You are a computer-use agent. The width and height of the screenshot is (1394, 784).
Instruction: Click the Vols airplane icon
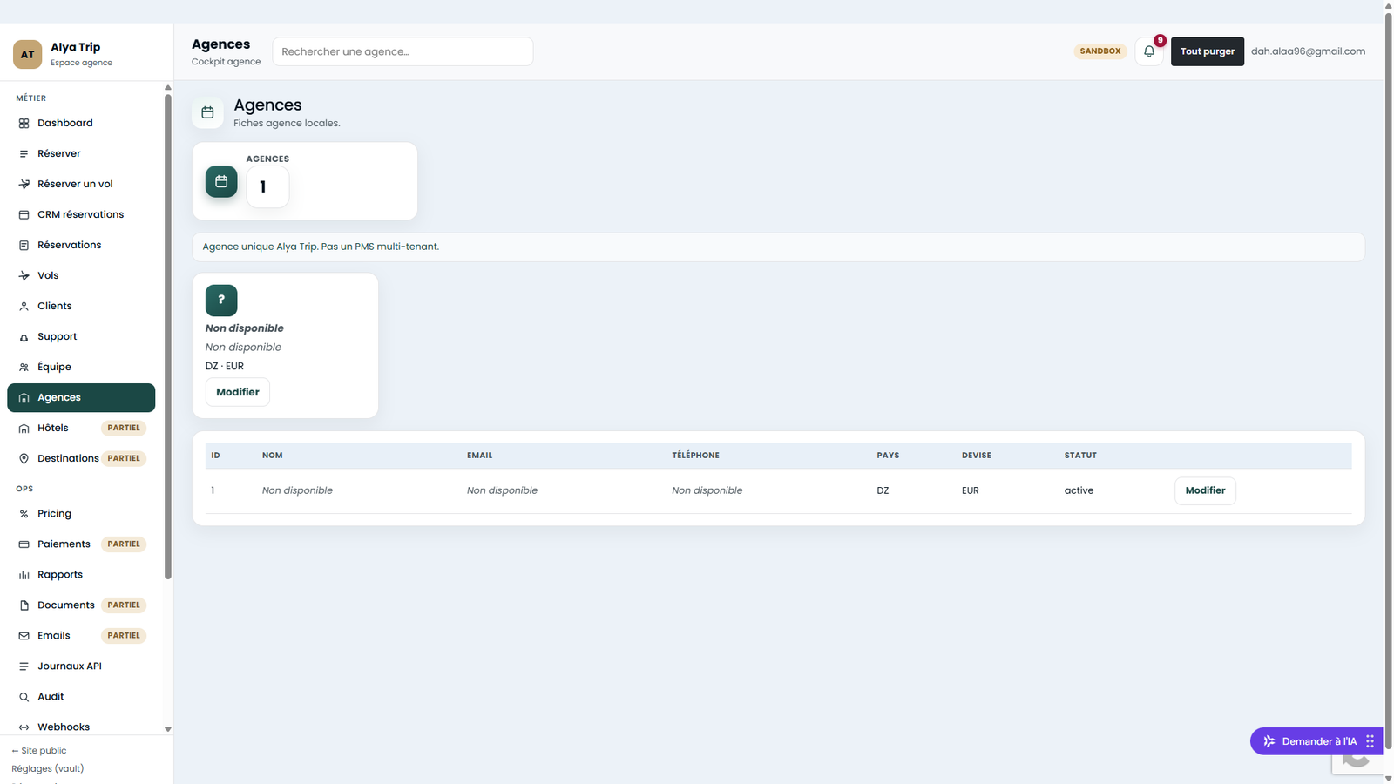click(x=24, y=276)
